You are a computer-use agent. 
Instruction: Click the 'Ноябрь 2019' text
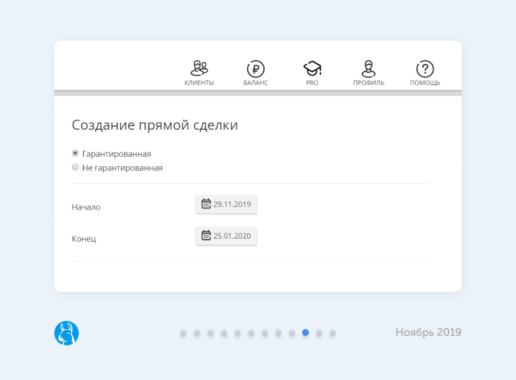[x=428, y=332]
